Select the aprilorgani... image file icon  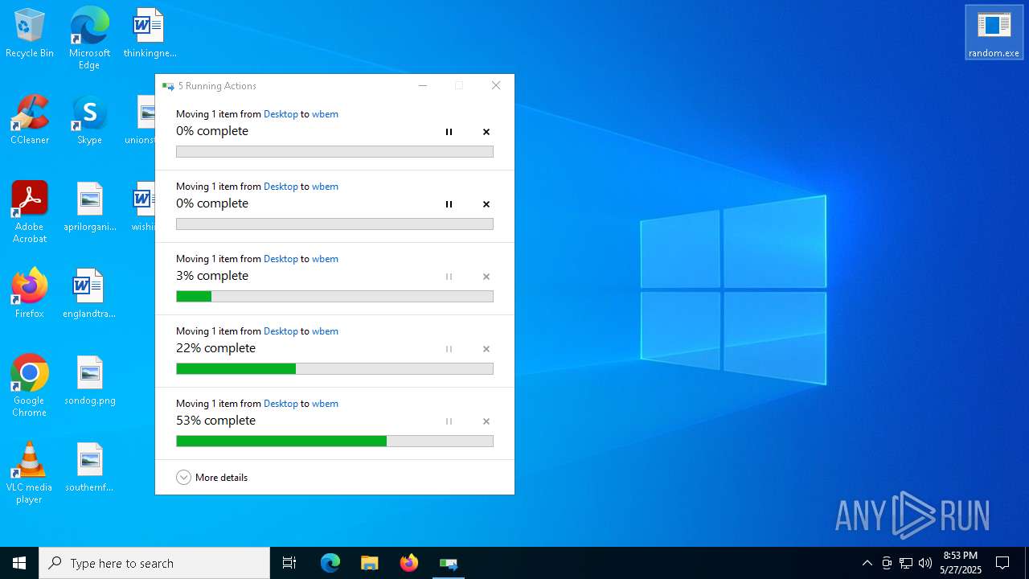[x=89, y=207]
